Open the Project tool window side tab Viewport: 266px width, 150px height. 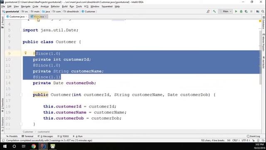point(2,22)
